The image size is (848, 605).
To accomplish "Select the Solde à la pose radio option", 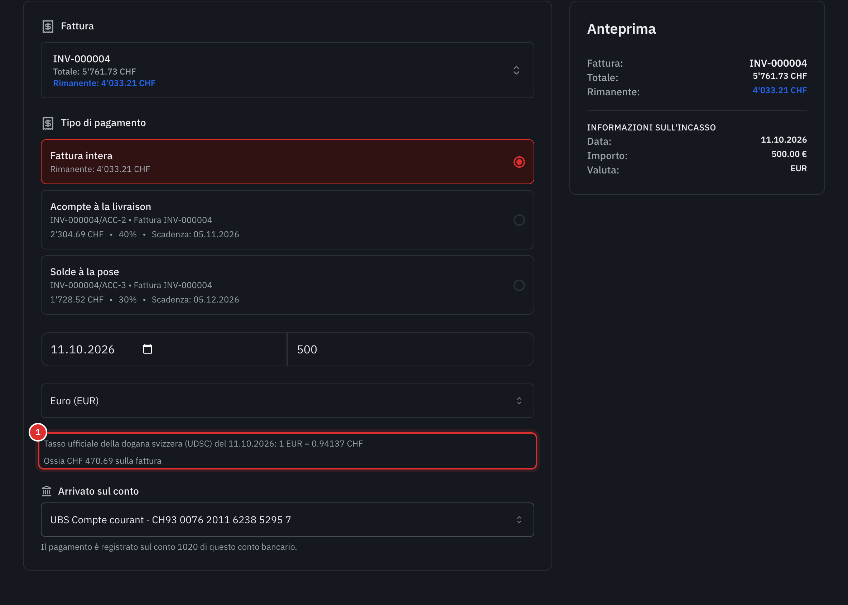I will click(x=519, y=285).
